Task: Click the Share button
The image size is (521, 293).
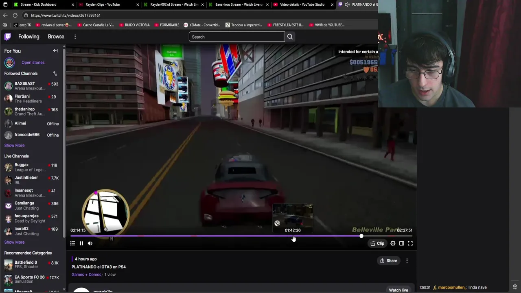Action: 388,261
